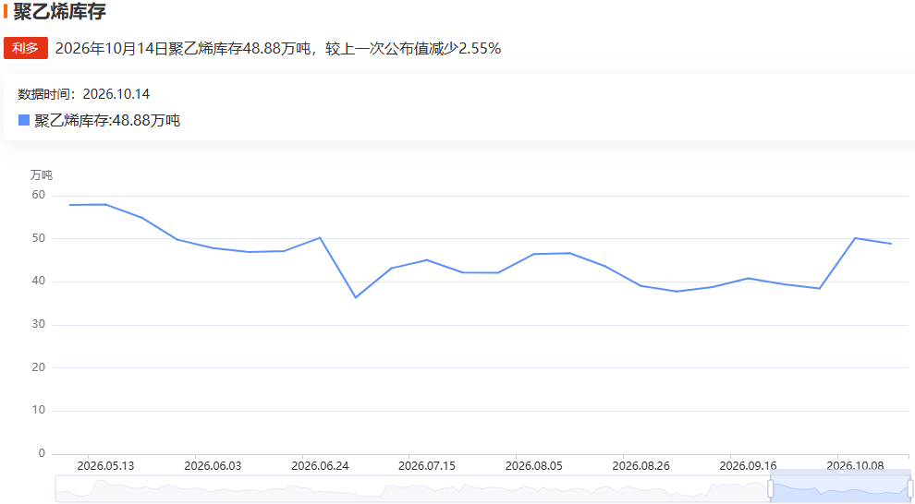Click the x-axis date 2026.09.16
The width and height of the screenshot is (915, 504).
(748, 466)
